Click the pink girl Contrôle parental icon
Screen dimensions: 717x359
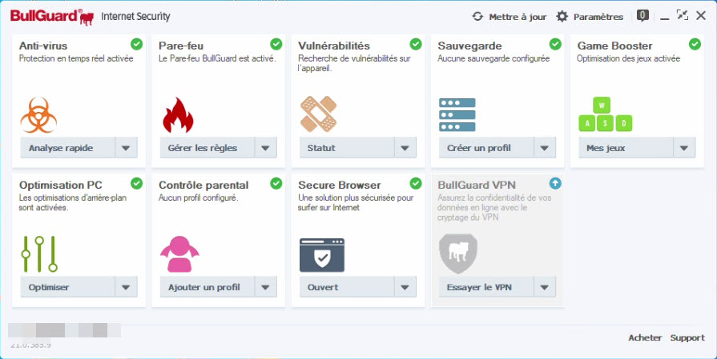(179, 254)
